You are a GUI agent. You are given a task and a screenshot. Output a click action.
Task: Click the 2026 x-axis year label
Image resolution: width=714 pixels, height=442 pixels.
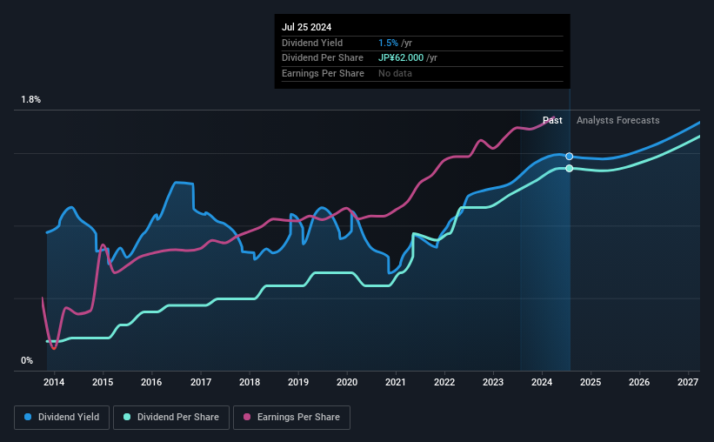tap(639, 382)
